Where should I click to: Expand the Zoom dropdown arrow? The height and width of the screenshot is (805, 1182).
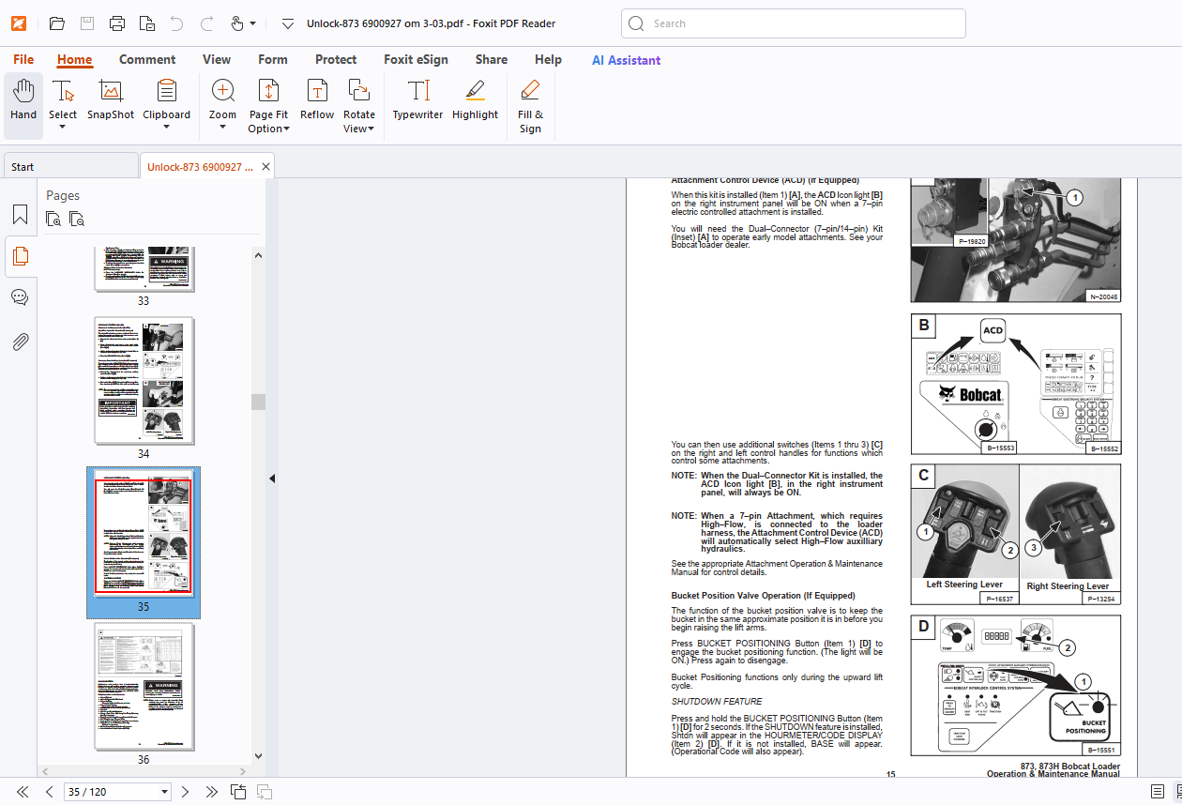(x=222, y=129)
